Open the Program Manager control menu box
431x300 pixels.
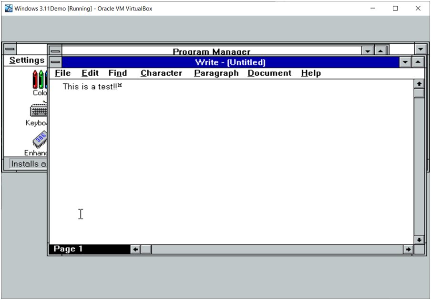coord(55,51)
